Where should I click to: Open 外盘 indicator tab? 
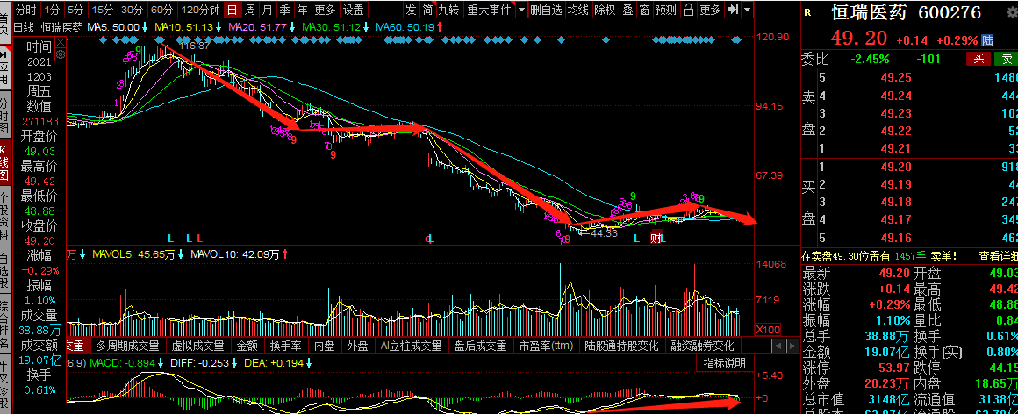[358, 346]
